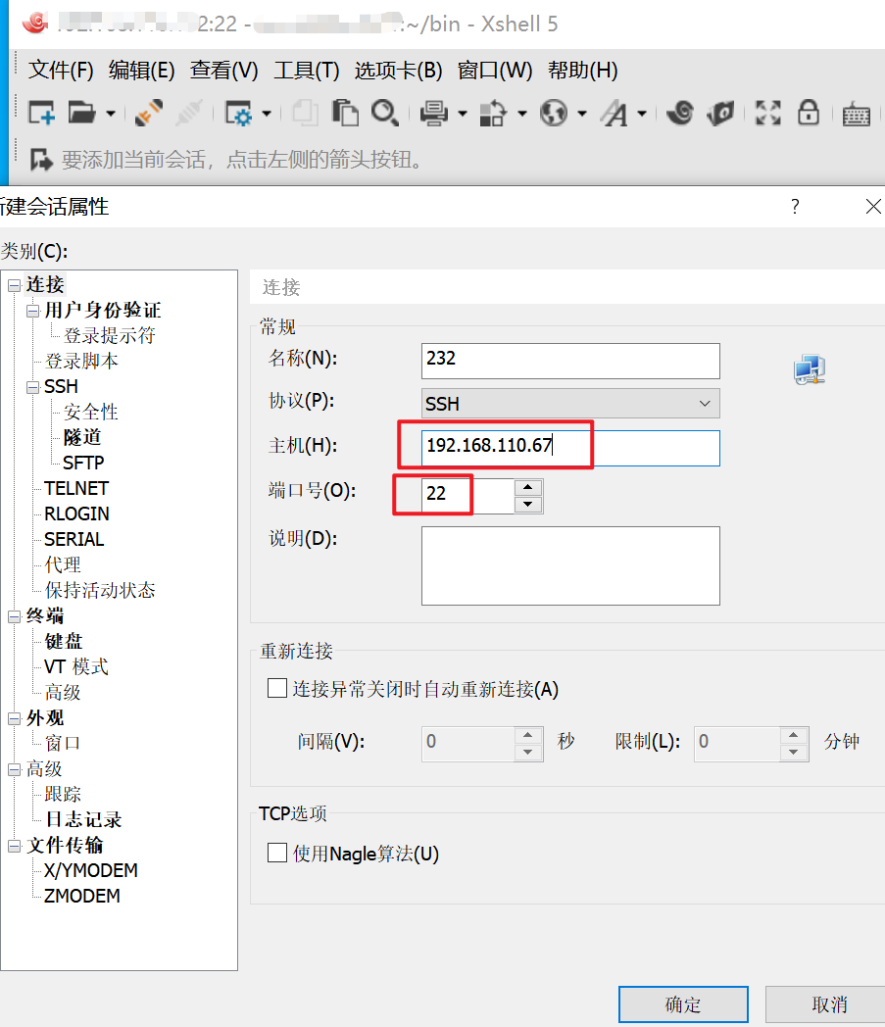Select ZMODEM in category tree

82,896
